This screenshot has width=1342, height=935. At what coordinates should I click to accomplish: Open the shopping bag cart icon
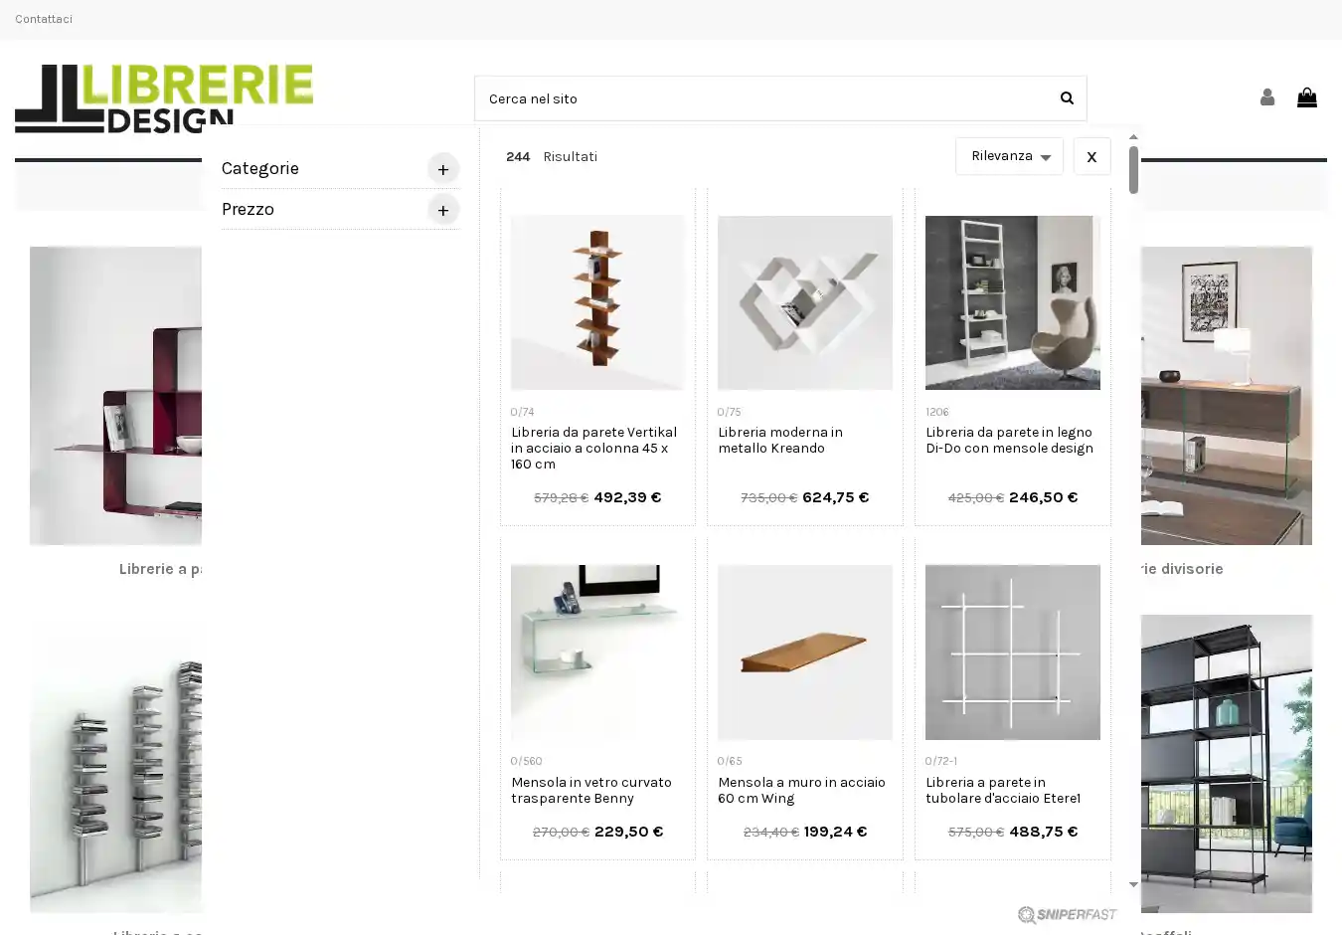coord(1306,97)
